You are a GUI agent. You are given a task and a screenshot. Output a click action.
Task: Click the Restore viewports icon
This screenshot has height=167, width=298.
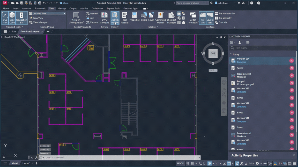point(88,22)
